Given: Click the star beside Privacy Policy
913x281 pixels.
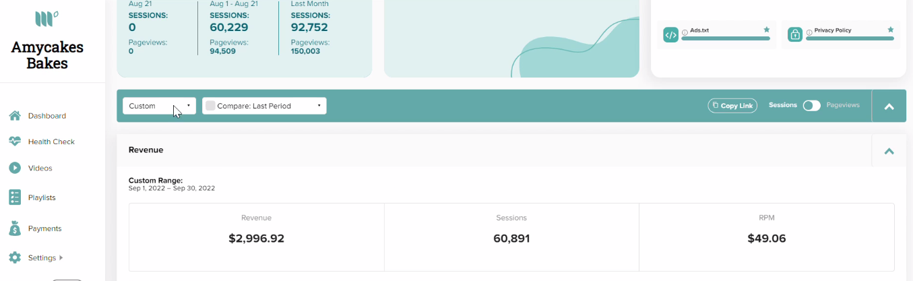Looking at the screenshot, I should [891, 30].
